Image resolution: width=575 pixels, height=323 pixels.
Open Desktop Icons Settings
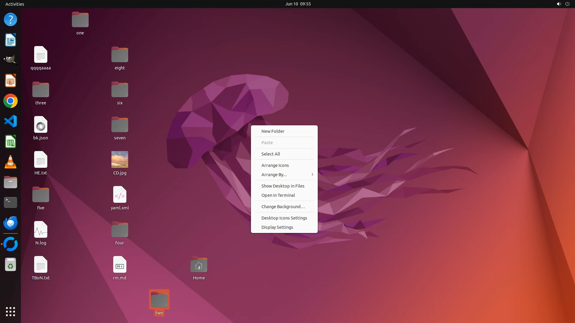[x=284, y=218]
